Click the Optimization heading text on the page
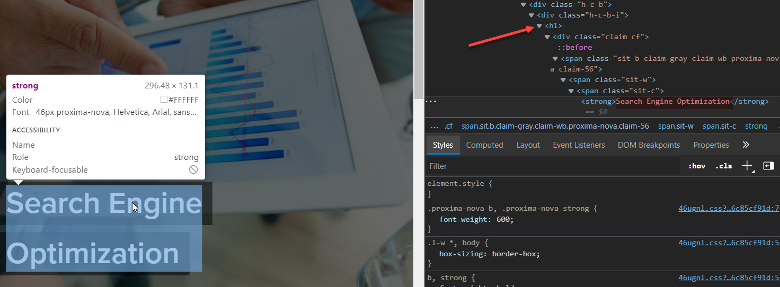 pos(92,253)
